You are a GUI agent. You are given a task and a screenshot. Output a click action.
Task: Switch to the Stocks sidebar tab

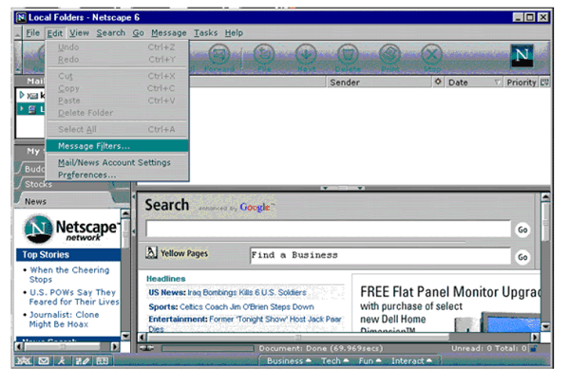pos(38,184)
